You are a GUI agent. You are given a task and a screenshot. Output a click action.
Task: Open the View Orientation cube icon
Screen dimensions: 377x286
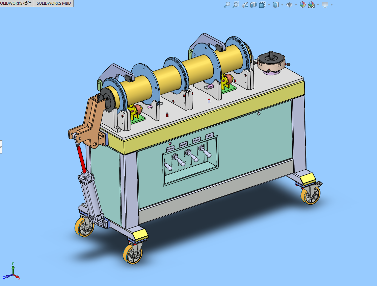click(262, 5)
